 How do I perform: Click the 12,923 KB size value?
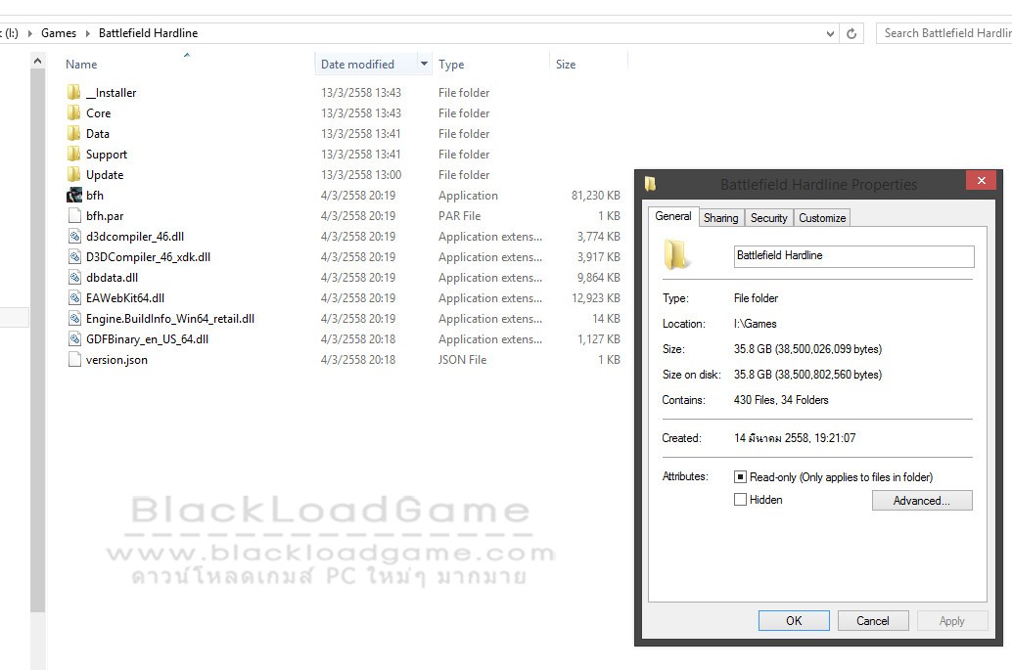595,298
